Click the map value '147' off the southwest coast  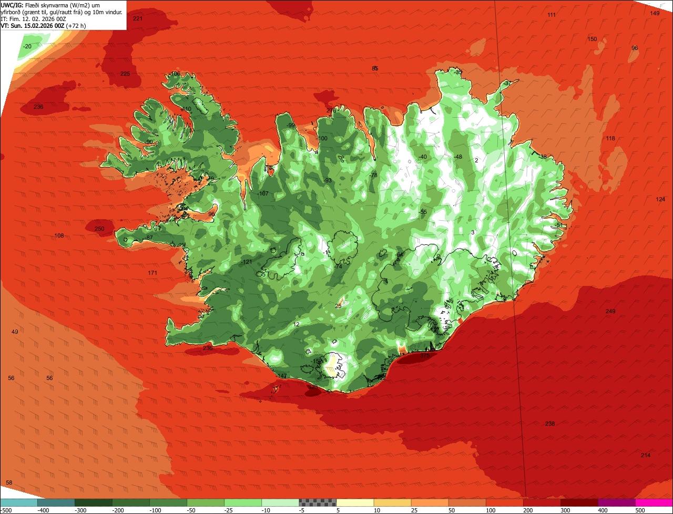(x=282, y=376)
